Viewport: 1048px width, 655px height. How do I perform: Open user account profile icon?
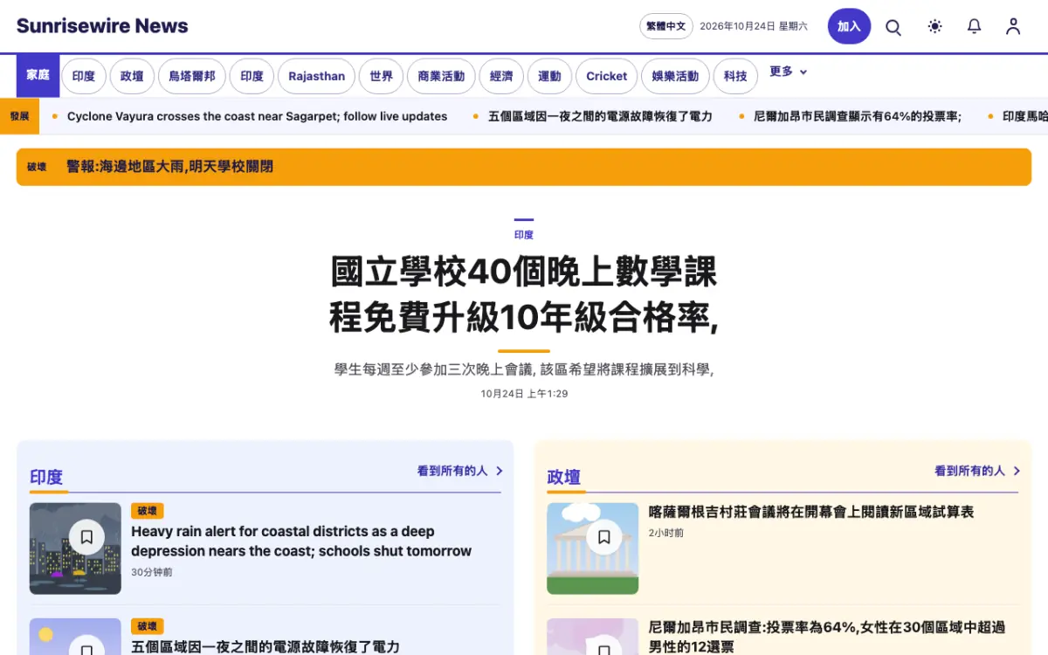[1012, 27]
